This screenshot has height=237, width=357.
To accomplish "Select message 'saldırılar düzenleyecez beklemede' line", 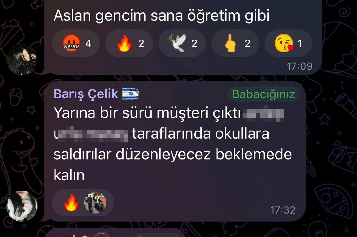I will [x=172, y=155].
